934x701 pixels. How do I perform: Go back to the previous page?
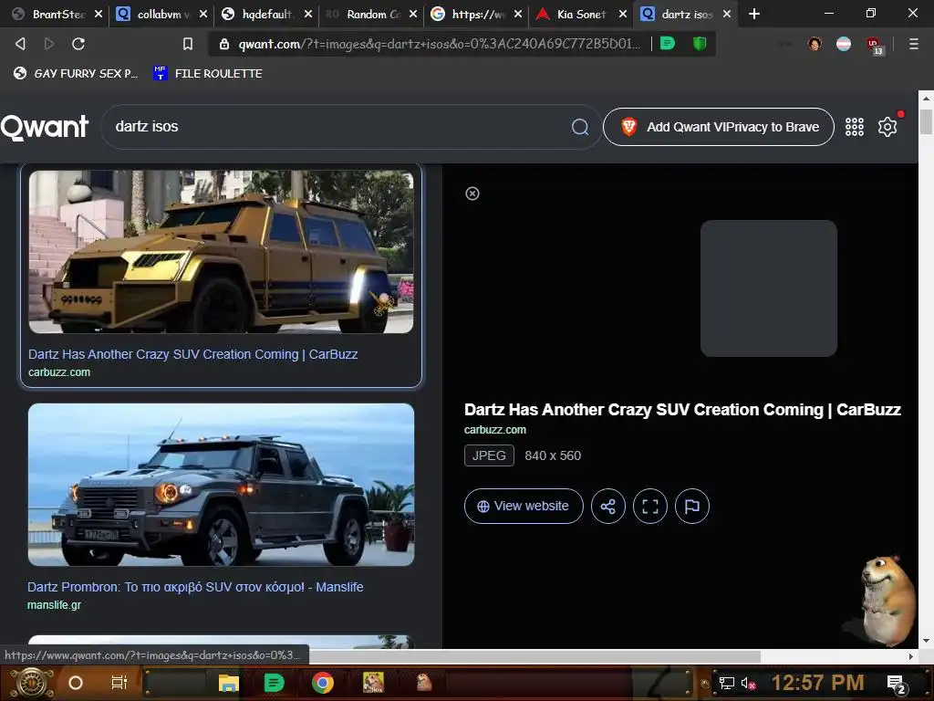pyautogui.click(x=20, y=44)
